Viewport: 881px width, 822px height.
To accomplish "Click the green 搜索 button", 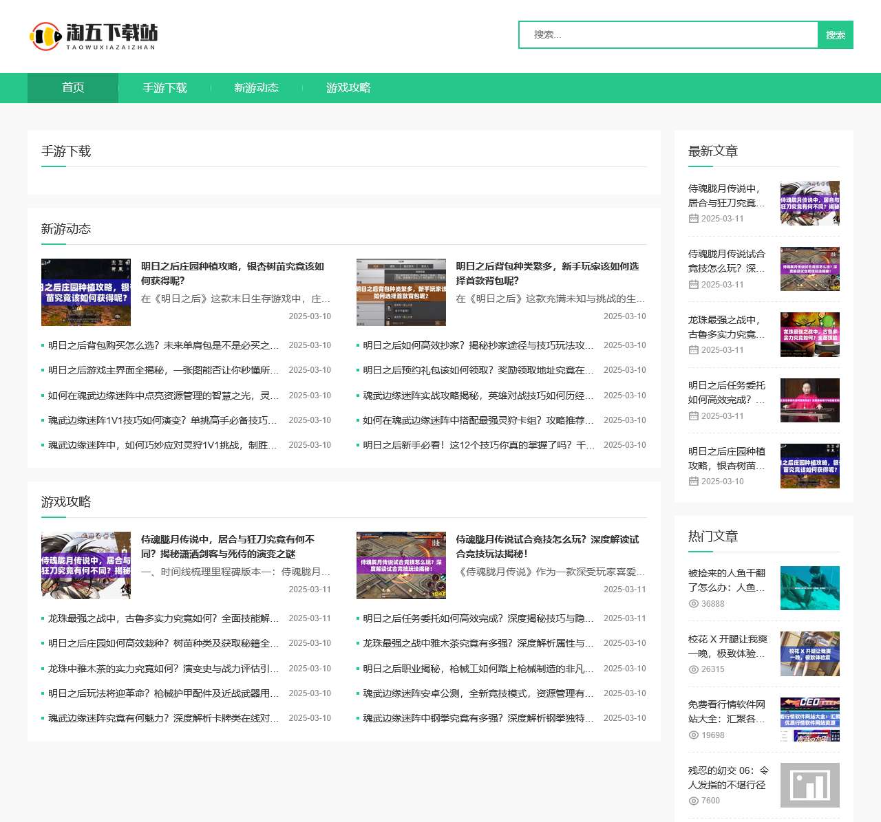I will [x=836, y=35].
